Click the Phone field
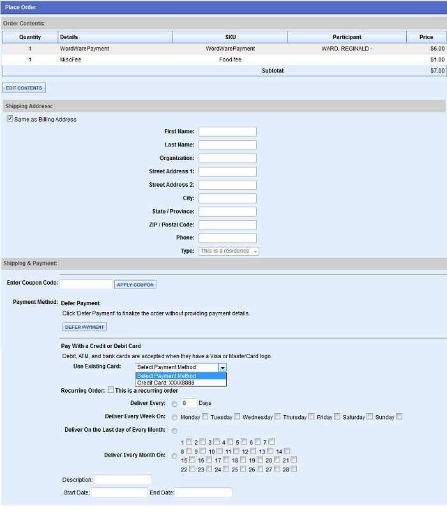Image resolution: width=447 pixels, height=513 pixels. pyautogui.click(x=227, y=238)
